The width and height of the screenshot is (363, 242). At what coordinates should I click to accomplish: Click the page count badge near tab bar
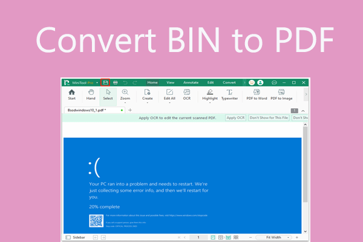[294, 111]
